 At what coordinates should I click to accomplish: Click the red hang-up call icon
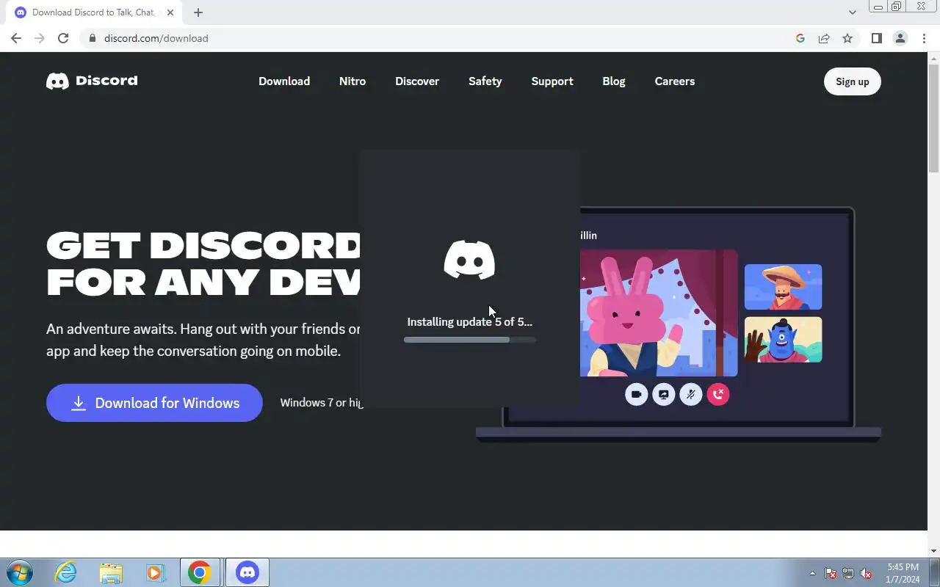(718, 394)
